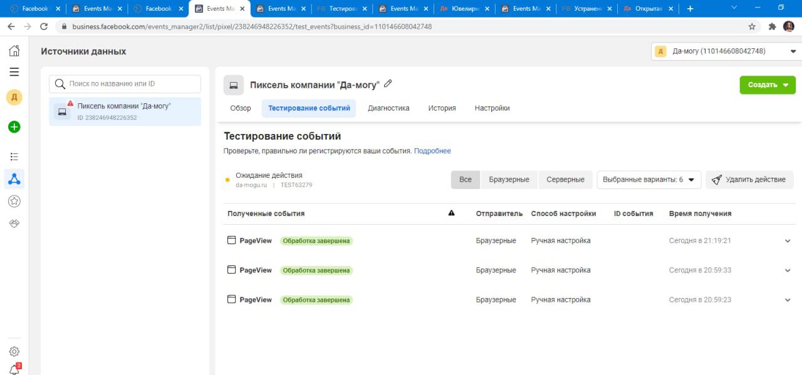The image size is (802, 375).
Task: Click the yellow Д account avatar
Action: (14, 97)
